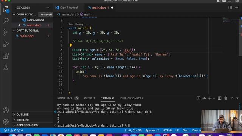Split the editor to the right
242x136 pixels.
(230, 8)
